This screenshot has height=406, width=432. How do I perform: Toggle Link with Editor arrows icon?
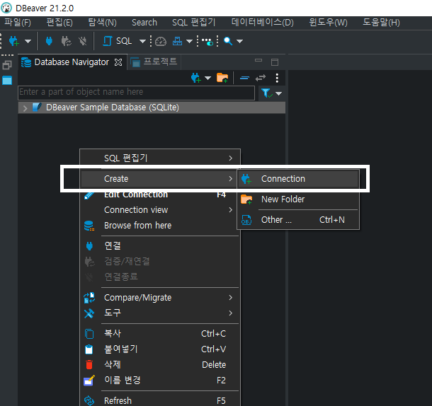click(x=261, y=79)
